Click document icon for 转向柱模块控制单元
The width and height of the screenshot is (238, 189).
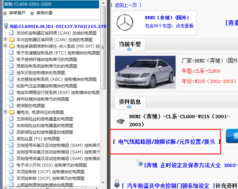point(11,99)
